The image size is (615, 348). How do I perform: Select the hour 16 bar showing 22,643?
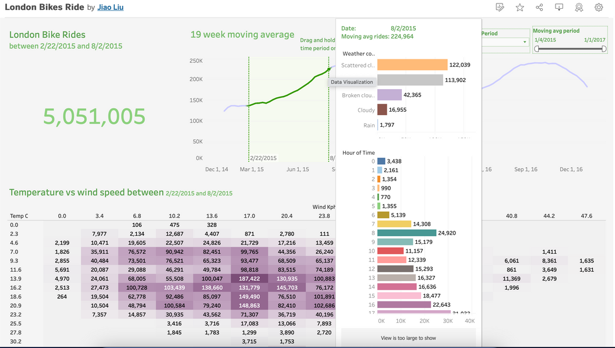404,304
